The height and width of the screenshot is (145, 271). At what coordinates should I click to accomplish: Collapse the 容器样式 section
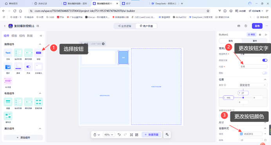[265, 128]
